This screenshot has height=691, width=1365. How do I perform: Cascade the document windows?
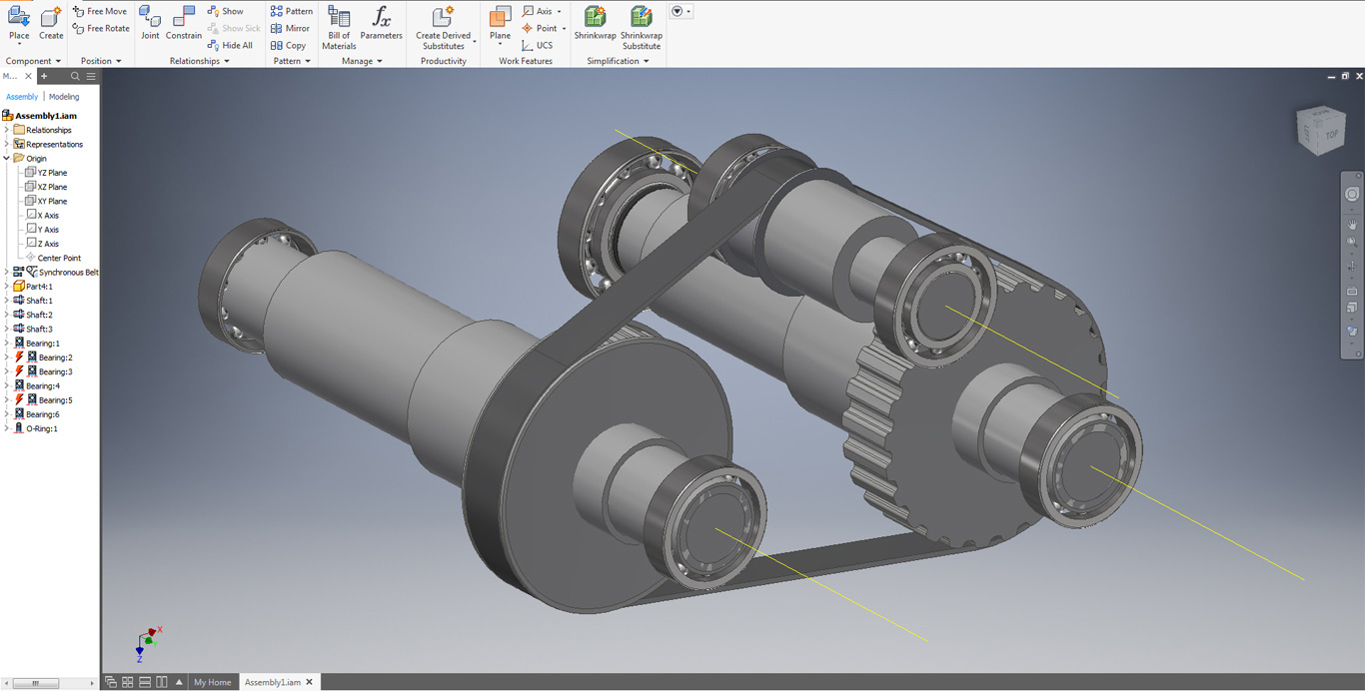tap(111, 682)
